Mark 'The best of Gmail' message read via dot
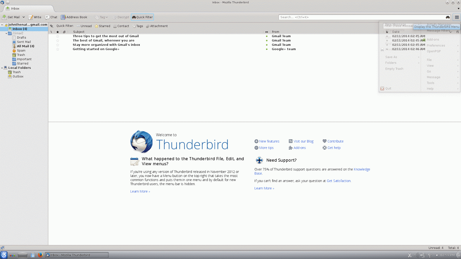 click(x=267, y=41)
